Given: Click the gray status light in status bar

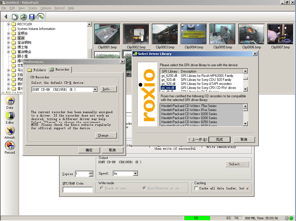Looking at the screenshot, I should 287,218.
